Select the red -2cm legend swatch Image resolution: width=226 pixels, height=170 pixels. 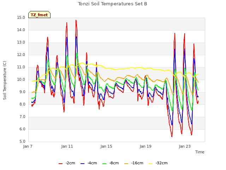click(x=60, y=164)
